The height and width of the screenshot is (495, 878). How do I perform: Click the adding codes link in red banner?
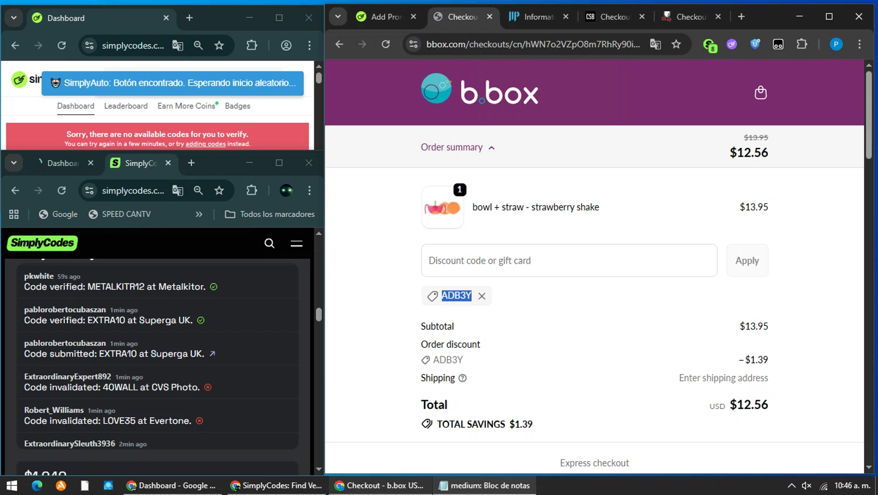pyautogui.click(x=205, y=144)
